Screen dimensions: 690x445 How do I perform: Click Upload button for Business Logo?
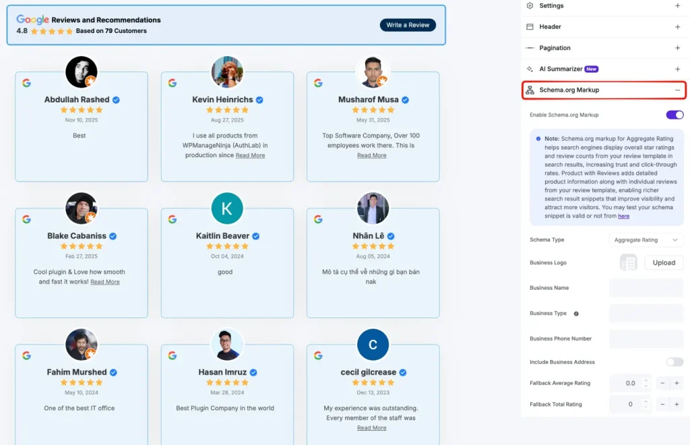[664, 263]
